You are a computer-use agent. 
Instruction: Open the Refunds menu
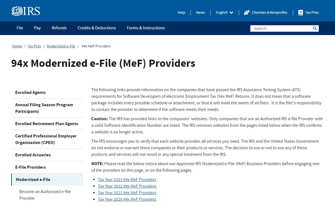(59, 28)
